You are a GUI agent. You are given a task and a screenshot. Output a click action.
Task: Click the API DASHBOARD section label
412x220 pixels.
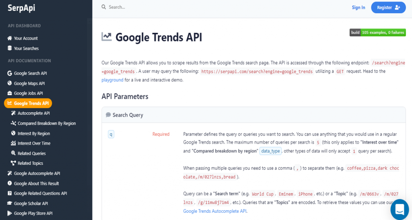(24, 26)
